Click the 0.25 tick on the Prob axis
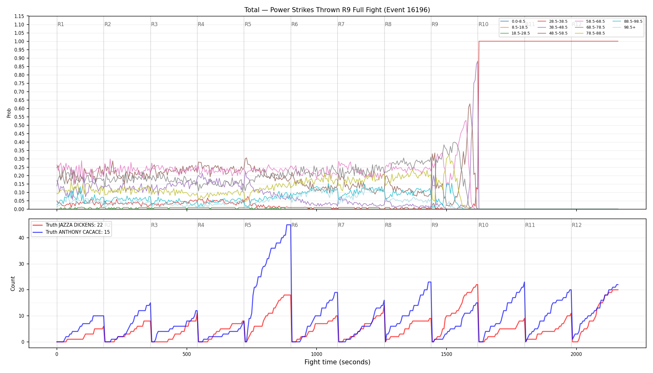Image resolution: width=653 pixels, height=373 pixels. (19, 168)
